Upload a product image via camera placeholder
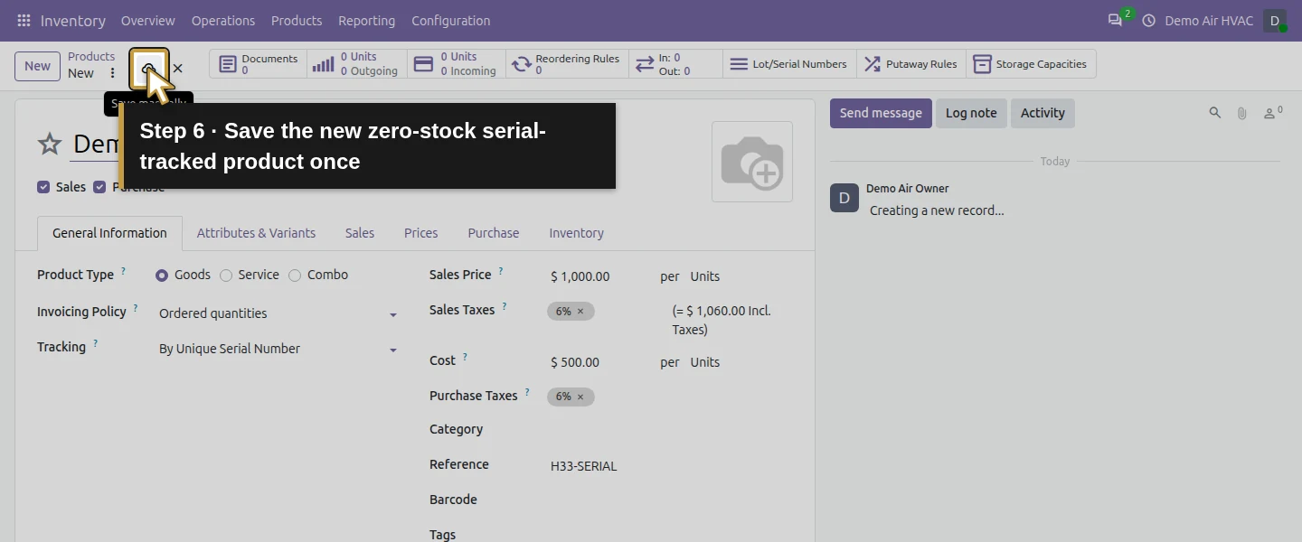This screenshot has height=542, width=1302. pyautogui.click(x=752, y=162)
